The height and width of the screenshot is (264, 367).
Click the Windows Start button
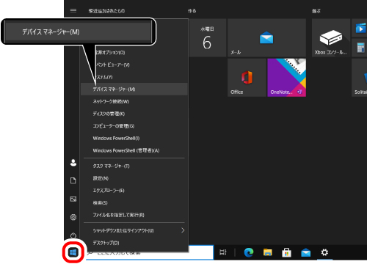click(73, 252)
